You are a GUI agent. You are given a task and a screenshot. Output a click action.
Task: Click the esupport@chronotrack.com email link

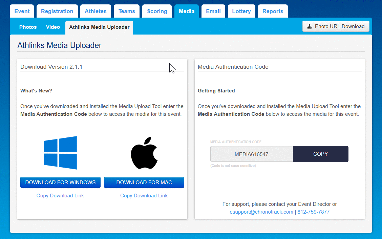coord(261,212)
